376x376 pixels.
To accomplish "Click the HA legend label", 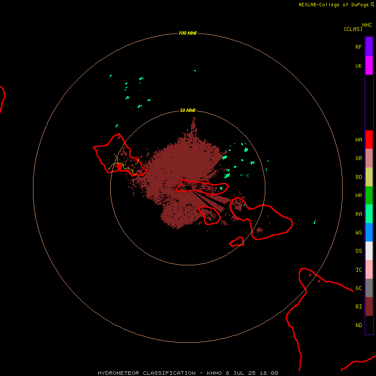I will [x=358, y=140].
